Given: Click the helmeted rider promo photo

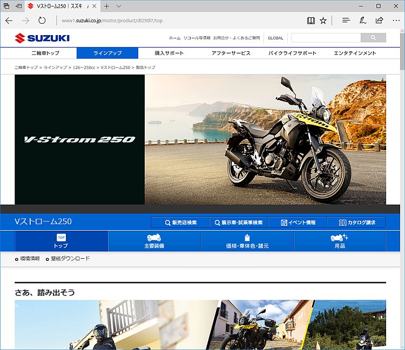Looking at the screenshot, I should 111,325.
